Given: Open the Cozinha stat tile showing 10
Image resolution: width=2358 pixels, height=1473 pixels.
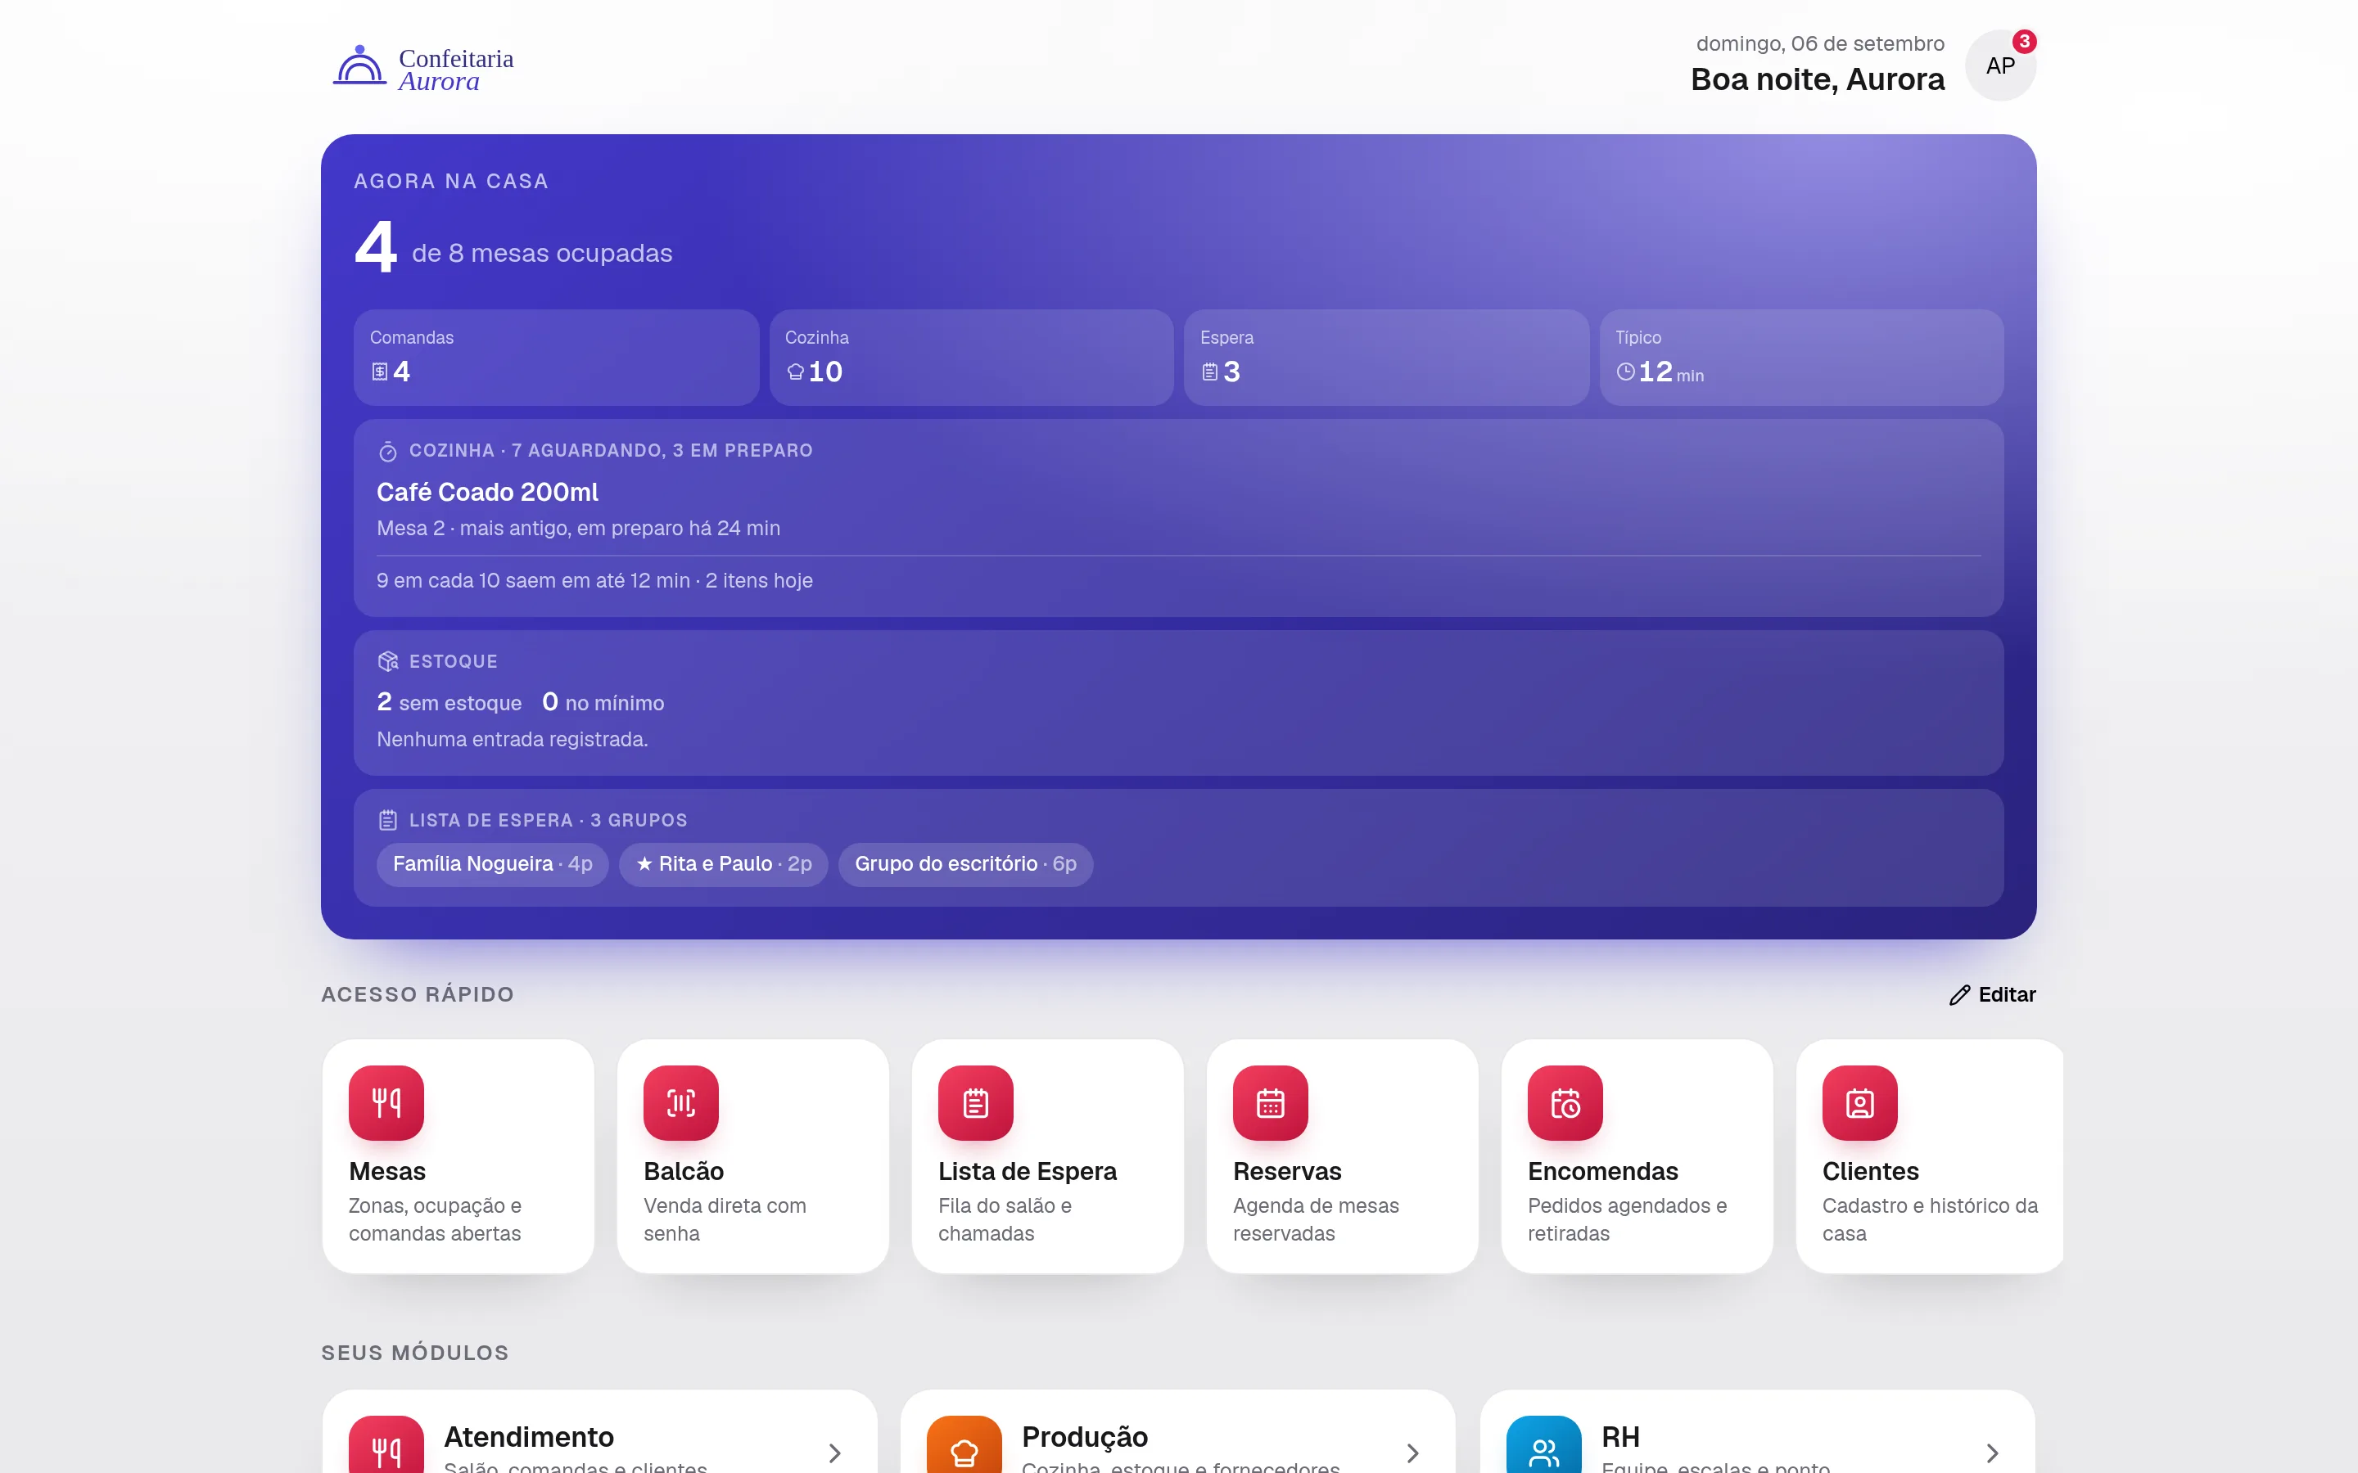Looking at the screenshot, I should (972, 357).
